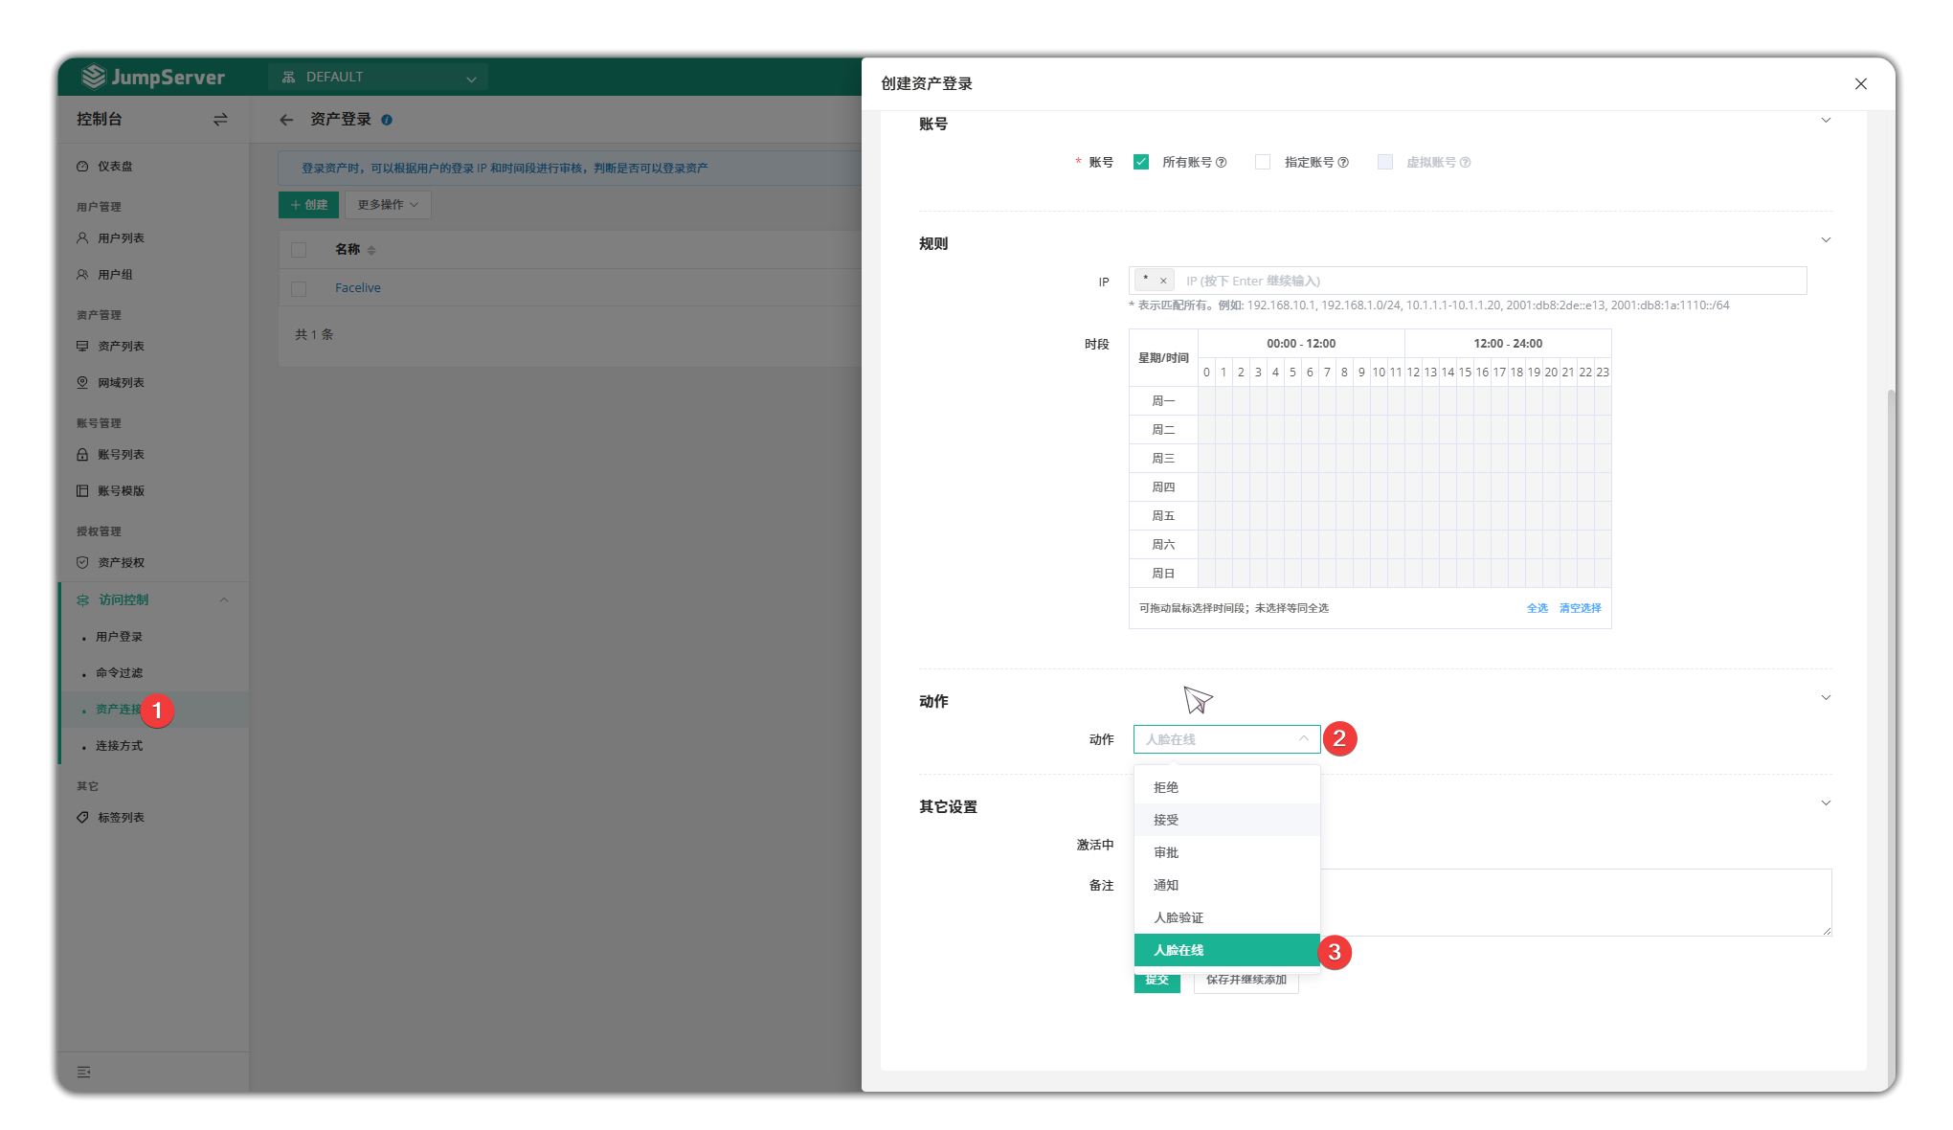1953x1130 pixels.
Task: Open the 指定账号 help question mark icon
Action: (x=1343, y=163)
